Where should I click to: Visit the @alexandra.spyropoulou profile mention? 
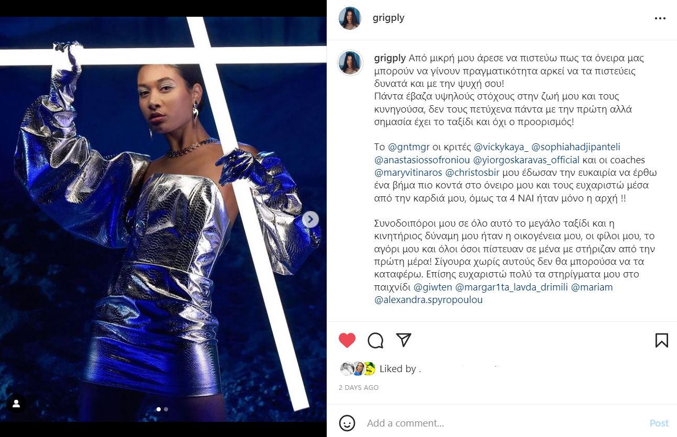coord(429,300)
